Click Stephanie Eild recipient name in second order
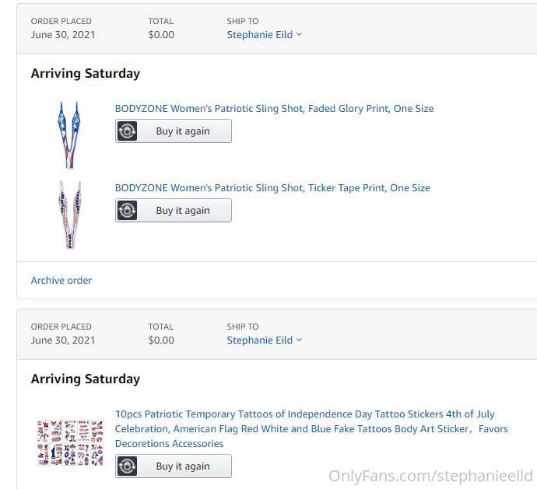 click(x=259, y=341)
